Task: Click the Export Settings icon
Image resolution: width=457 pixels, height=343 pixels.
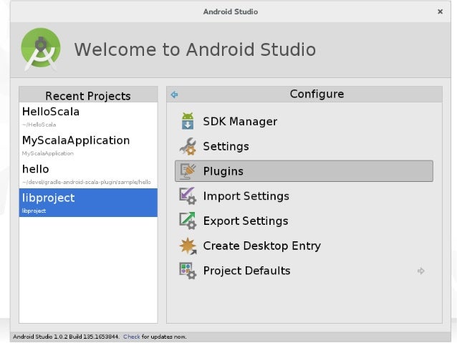Action: tap(188, 221)
